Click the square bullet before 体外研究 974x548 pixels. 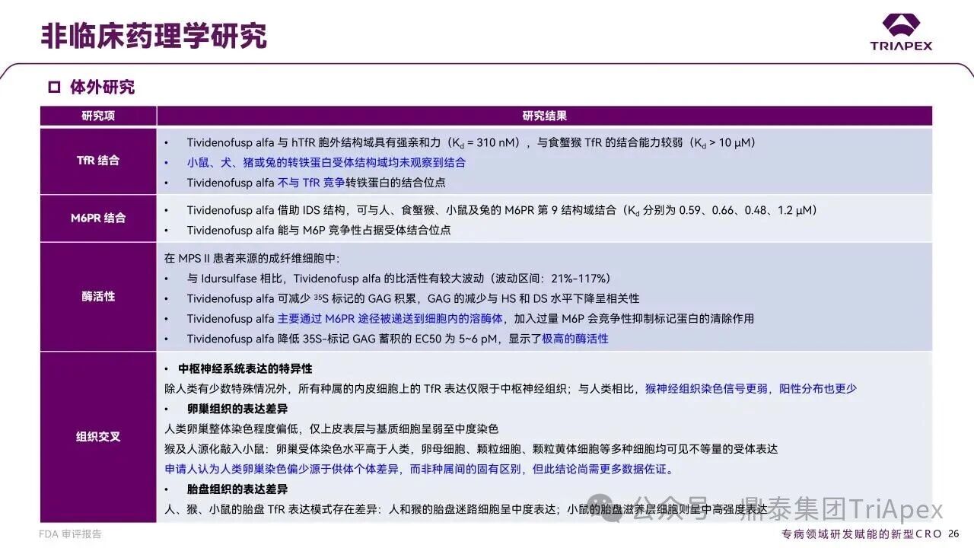(54, 87)
